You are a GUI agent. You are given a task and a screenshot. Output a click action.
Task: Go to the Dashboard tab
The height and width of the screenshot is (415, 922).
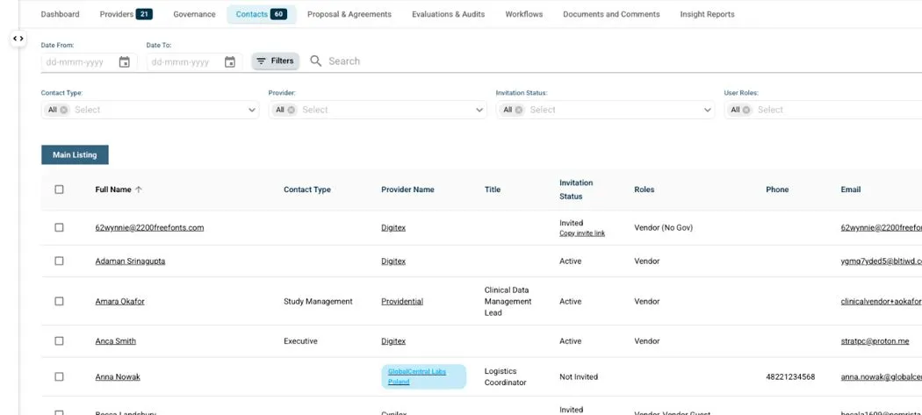pyautogui.click(x=60, y=14)
